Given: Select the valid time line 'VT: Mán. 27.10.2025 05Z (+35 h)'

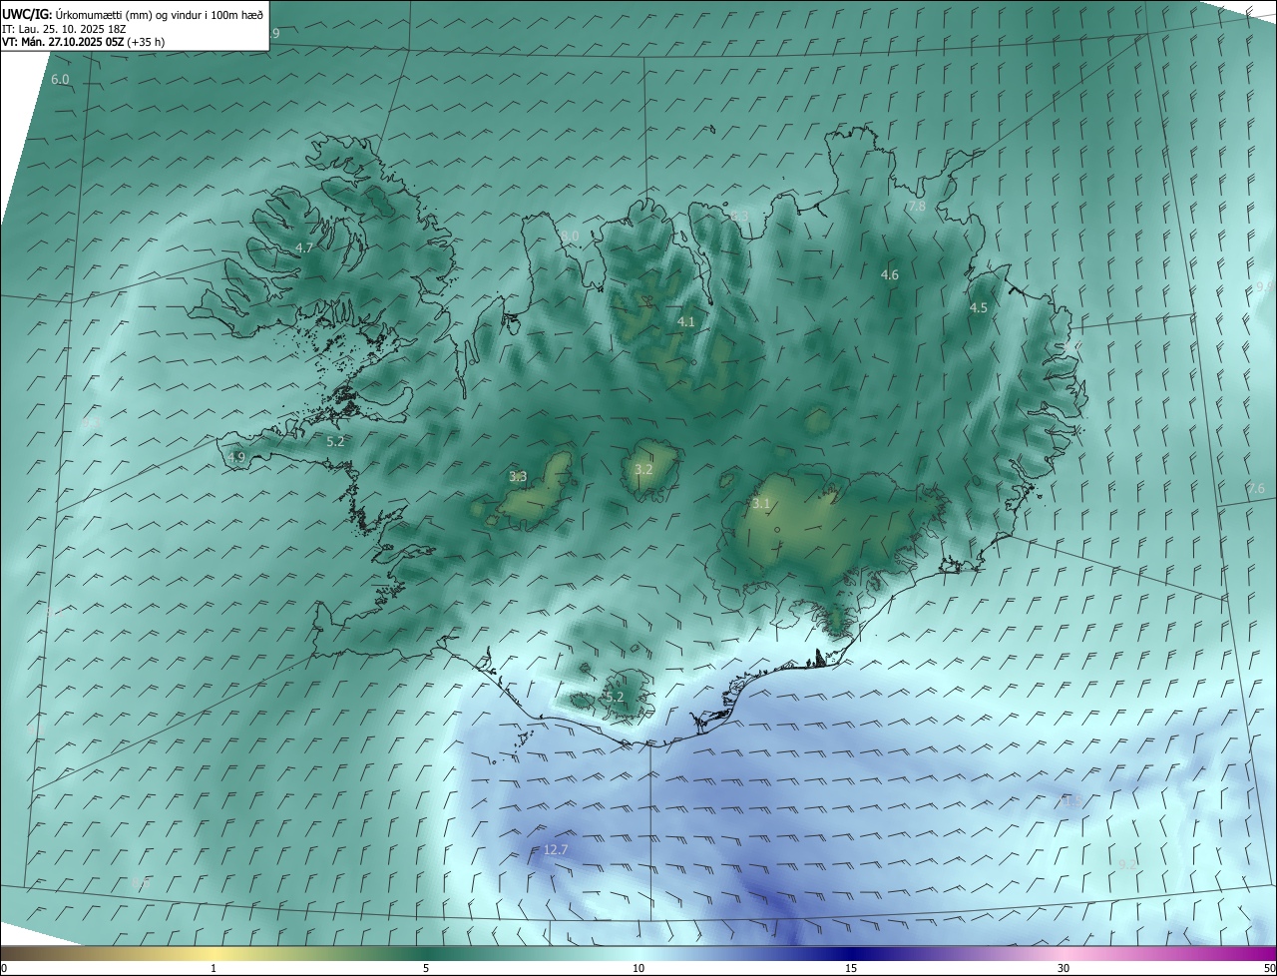Looking at the screenshot, I should coord(84,42).
